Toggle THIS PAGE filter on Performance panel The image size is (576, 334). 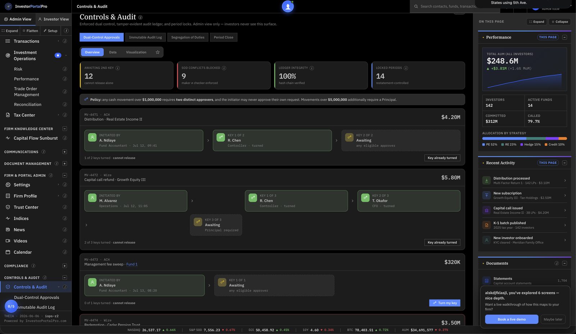548,37
